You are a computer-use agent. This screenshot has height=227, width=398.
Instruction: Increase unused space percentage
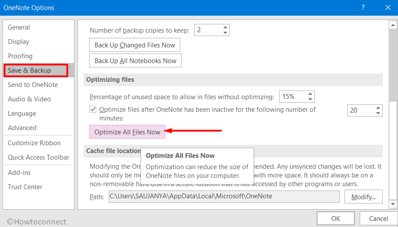click(310, 94)
